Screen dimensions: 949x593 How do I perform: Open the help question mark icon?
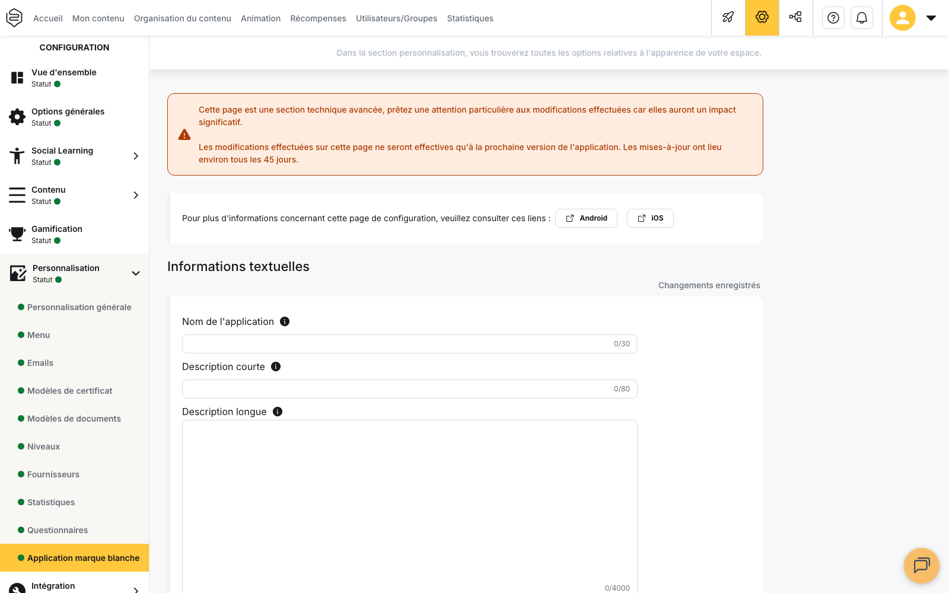pyautogui.click(x=833, y=18)
